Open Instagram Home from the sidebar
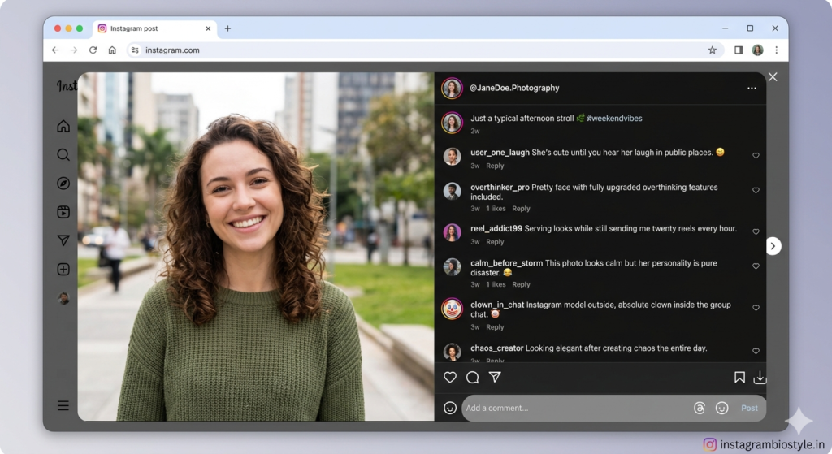 [63, 126]
